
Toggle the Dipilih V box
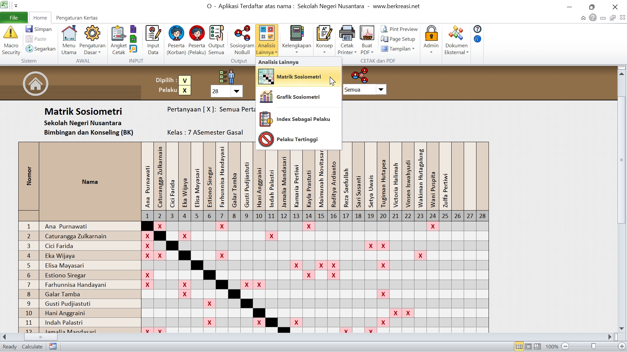185,81
